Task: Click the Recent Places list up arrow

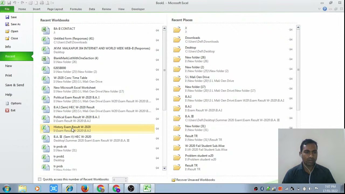Action: tap(298, 27)
